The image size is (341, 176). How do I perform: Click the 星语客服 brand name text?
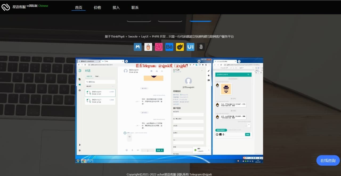[19, 7]
